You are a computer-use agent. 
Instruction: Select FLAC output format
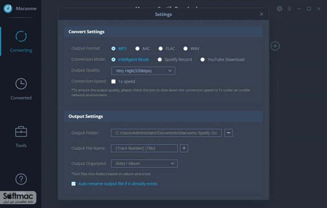pos(160,49)
